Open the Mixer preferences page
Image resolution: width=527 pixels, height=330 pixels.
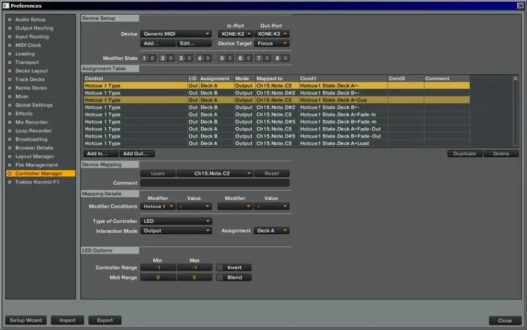(x=22, y=97)
